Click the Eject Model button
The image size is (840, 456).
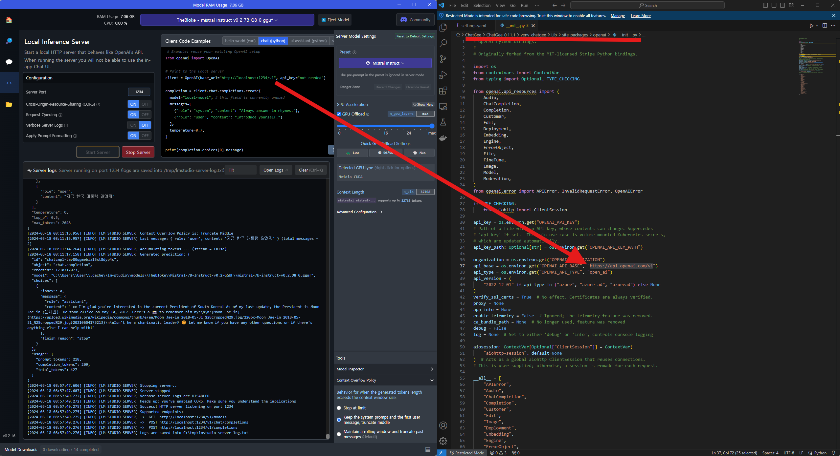click(335, 20)
